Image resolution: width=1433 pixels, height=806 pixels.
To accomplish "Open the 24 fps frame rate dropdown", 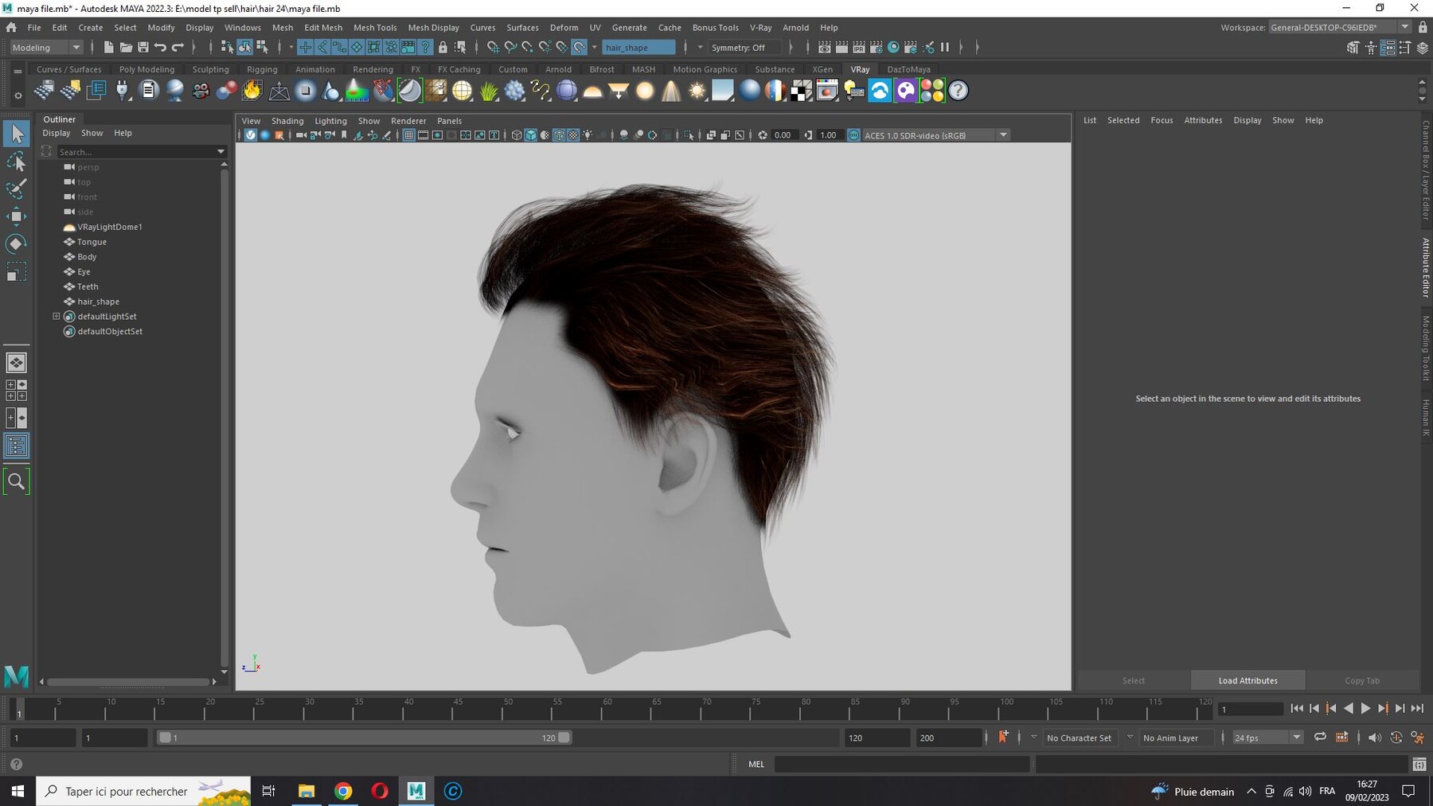I will pyautogui.click(x=1267, y=738).
